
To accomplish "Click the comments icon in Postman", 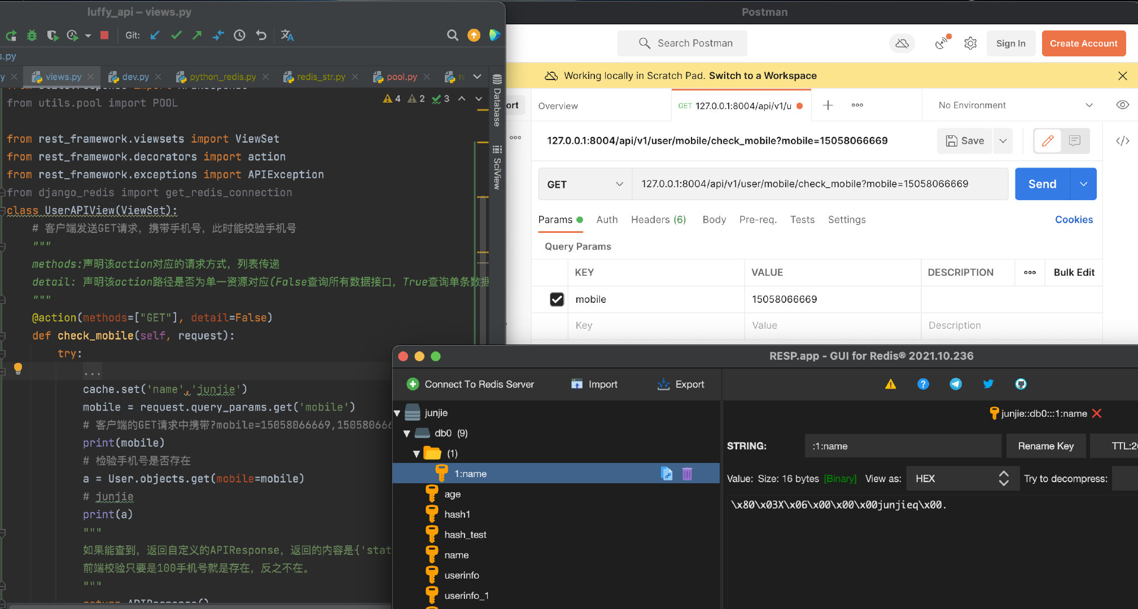I will point(1075,140).
